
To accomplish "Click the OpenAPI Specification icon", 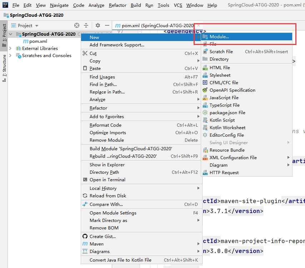I will pyautogui.click(x=205, y=90).
